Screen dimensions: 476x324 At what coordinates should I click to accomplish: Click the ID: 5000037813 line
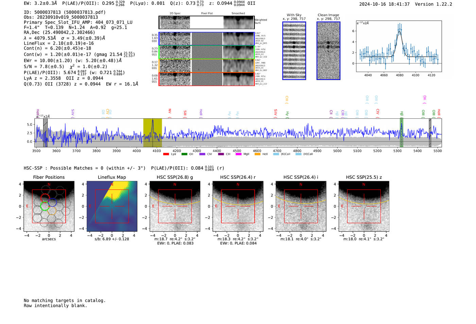[65, 12]
